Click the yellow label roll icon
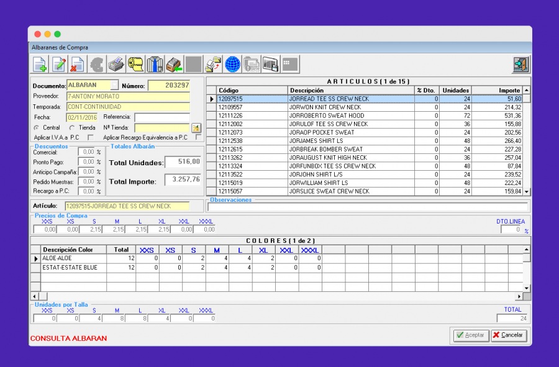Viewport: 559px width, 367px height. 135,65
